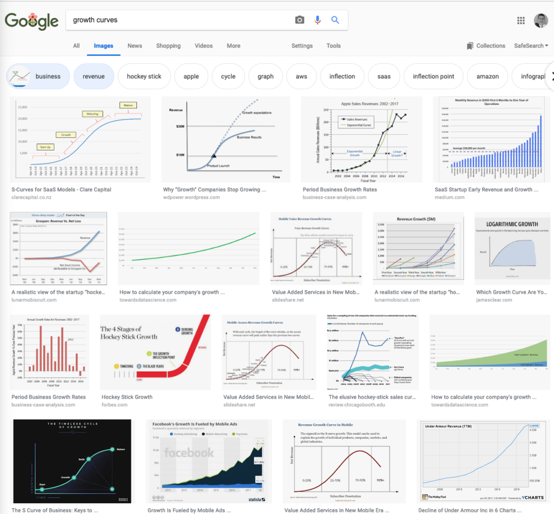The height and width of the screenshot is (514, 554).
Task: Enable the hockey stick filter chip
Action: click(x=144, y=76)
